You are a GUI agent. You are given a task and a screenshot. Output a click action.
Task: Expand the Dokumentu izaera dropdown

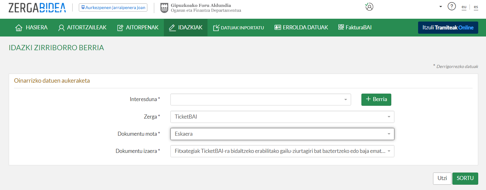point(388,151)
